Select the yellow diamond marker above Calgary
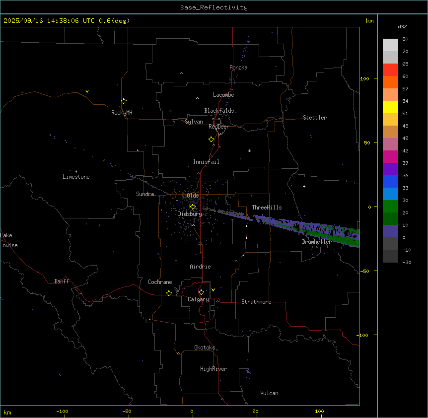 (x=201, y=292)
